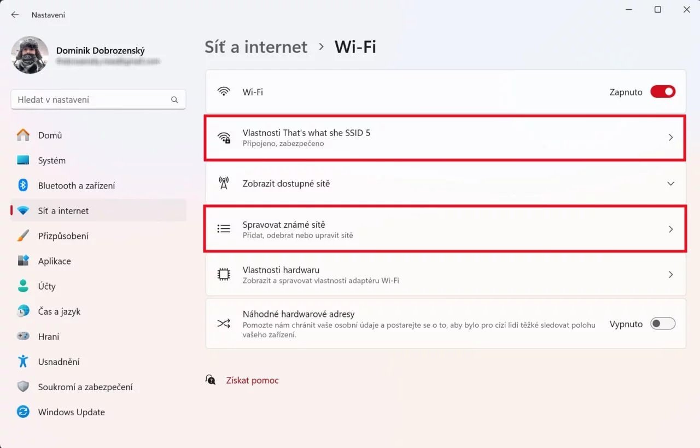
Task: Toggle Wi-Fi switch labeled Zapnuto
Action: pyautogui.click(x=662, y=92)
